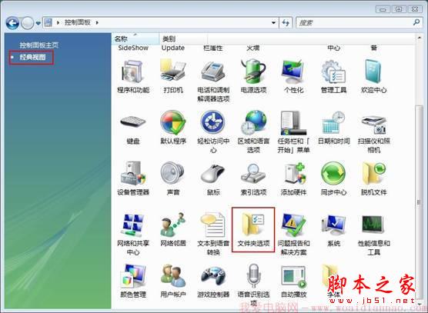Open Welcome Center (欢迎中心)
428x313 pixels.
pos(373,77)
